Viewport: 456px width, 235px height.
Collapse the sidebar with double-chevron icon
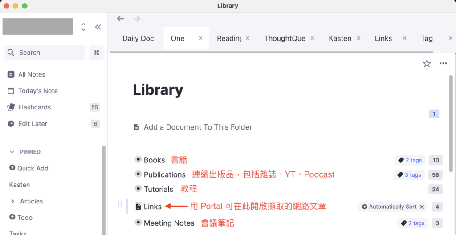98,27
